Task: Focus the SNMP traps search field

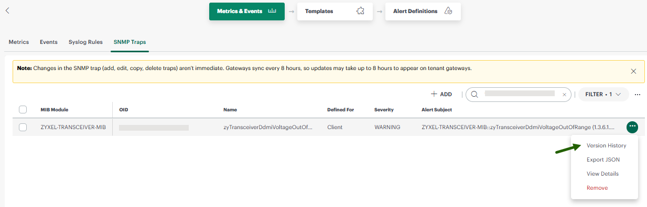Action: click(519, 95)
